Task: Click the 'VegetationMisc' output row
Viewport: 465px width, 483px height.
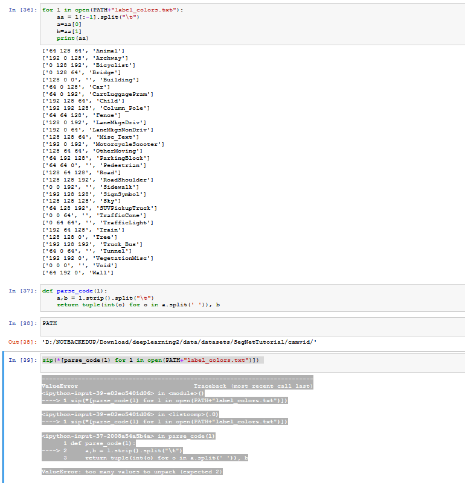Action: pos(98,258)
